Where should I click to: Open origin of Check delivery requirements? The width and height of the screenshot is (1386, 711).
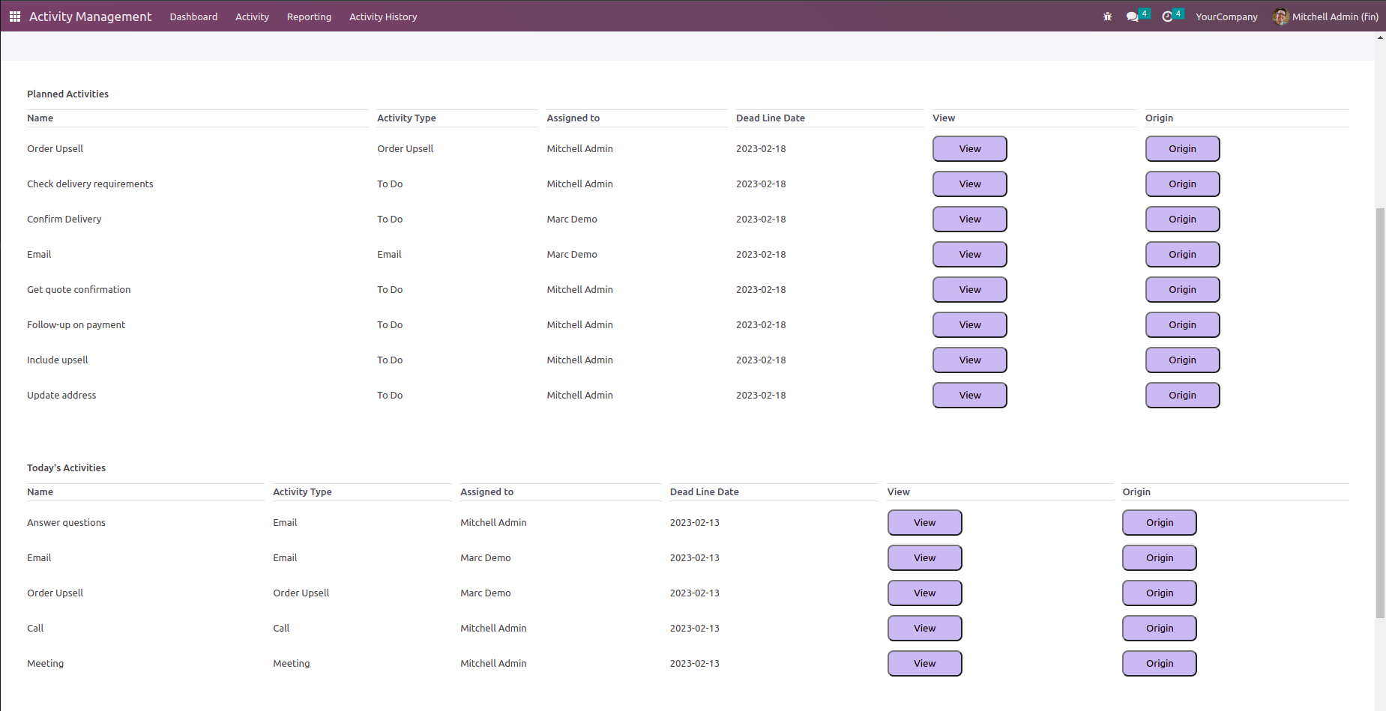point(1182,184)
